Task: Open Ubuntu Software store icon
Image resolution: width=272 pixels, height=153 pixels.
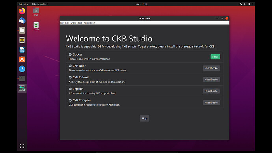Action: point(22,59)
